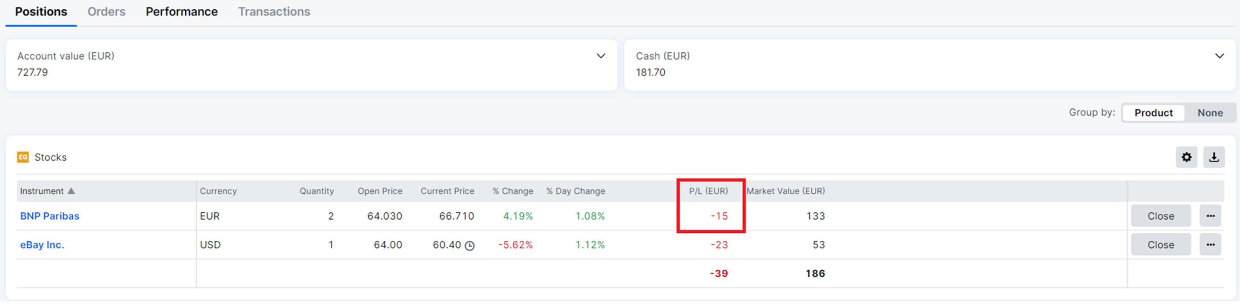Sort by Instrument using the arrow

click(x=71, y=191)
